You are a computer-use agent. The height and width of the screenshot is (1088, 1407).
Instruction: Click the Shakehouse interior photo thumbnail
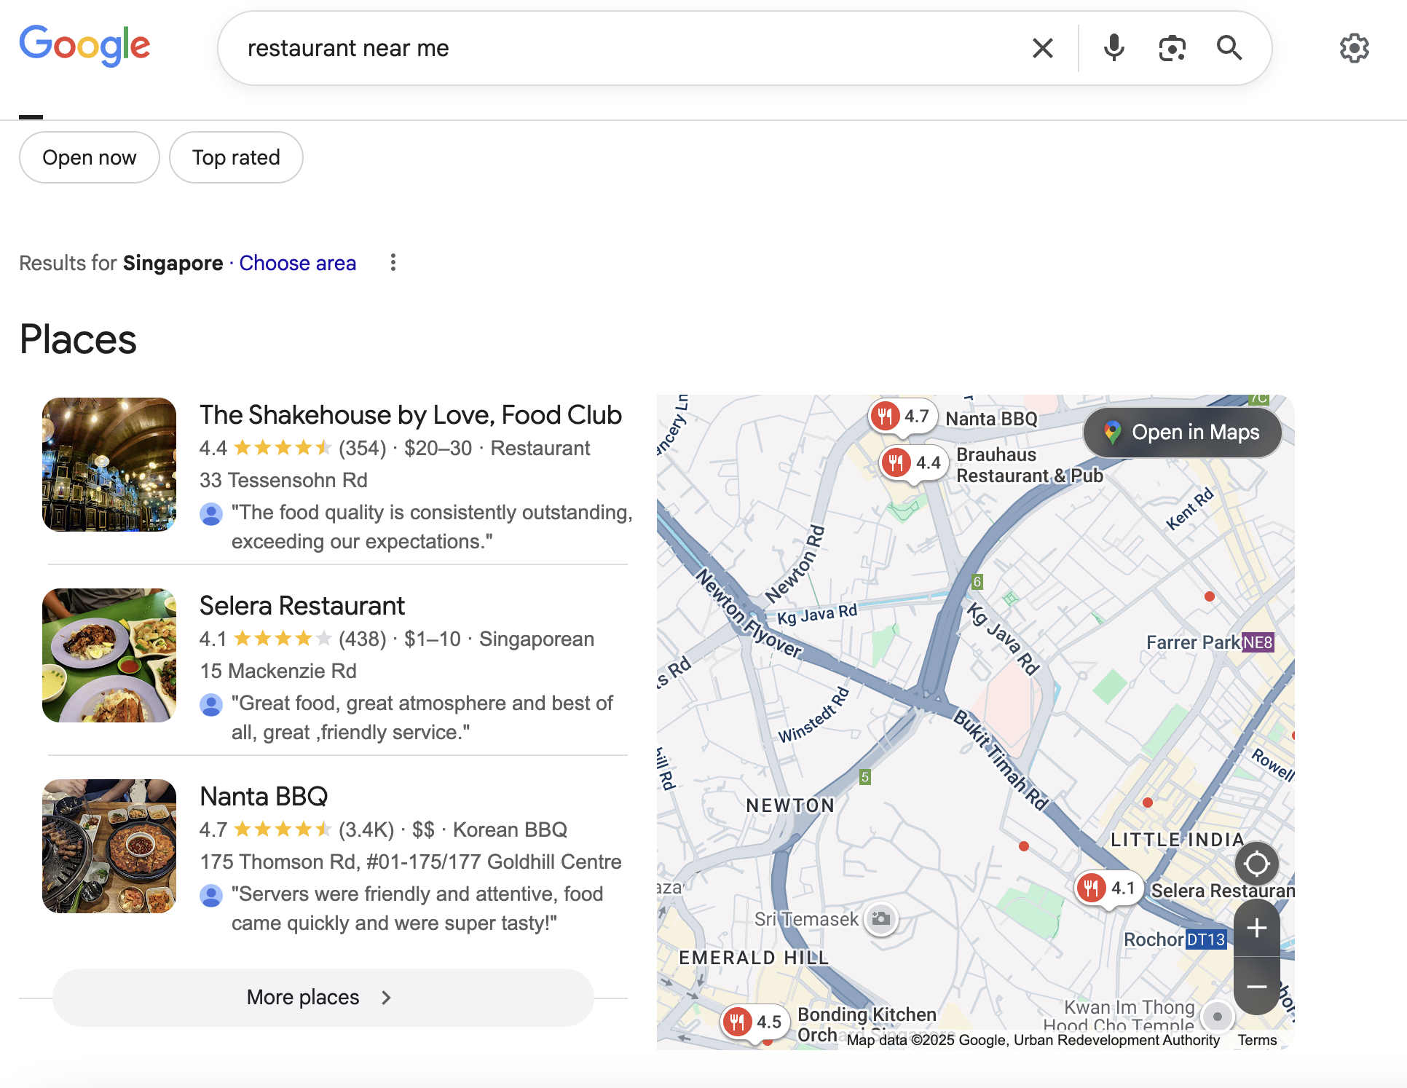tap(109, 465)
